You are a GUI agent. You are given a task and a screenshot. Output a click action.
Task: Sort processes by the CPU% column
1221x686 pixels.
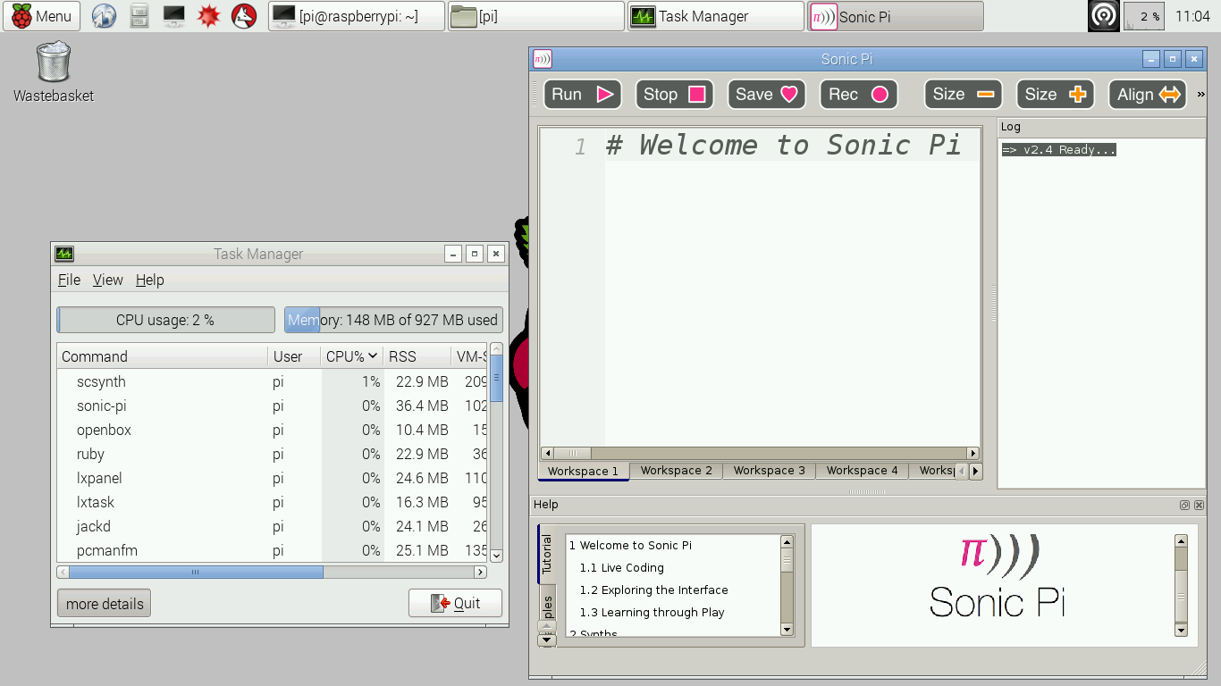click(351, 356)
